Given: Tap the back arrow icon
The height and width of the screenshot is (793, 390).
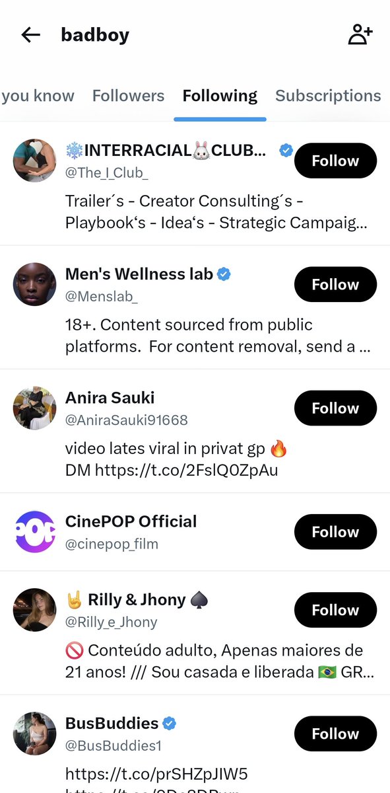Looking at the screenshot, I should tap(31, 35).
